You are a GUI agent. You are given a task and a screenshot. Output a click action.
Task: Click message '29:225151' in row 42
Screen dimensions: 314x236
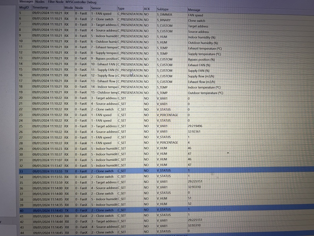coord(195,220)
